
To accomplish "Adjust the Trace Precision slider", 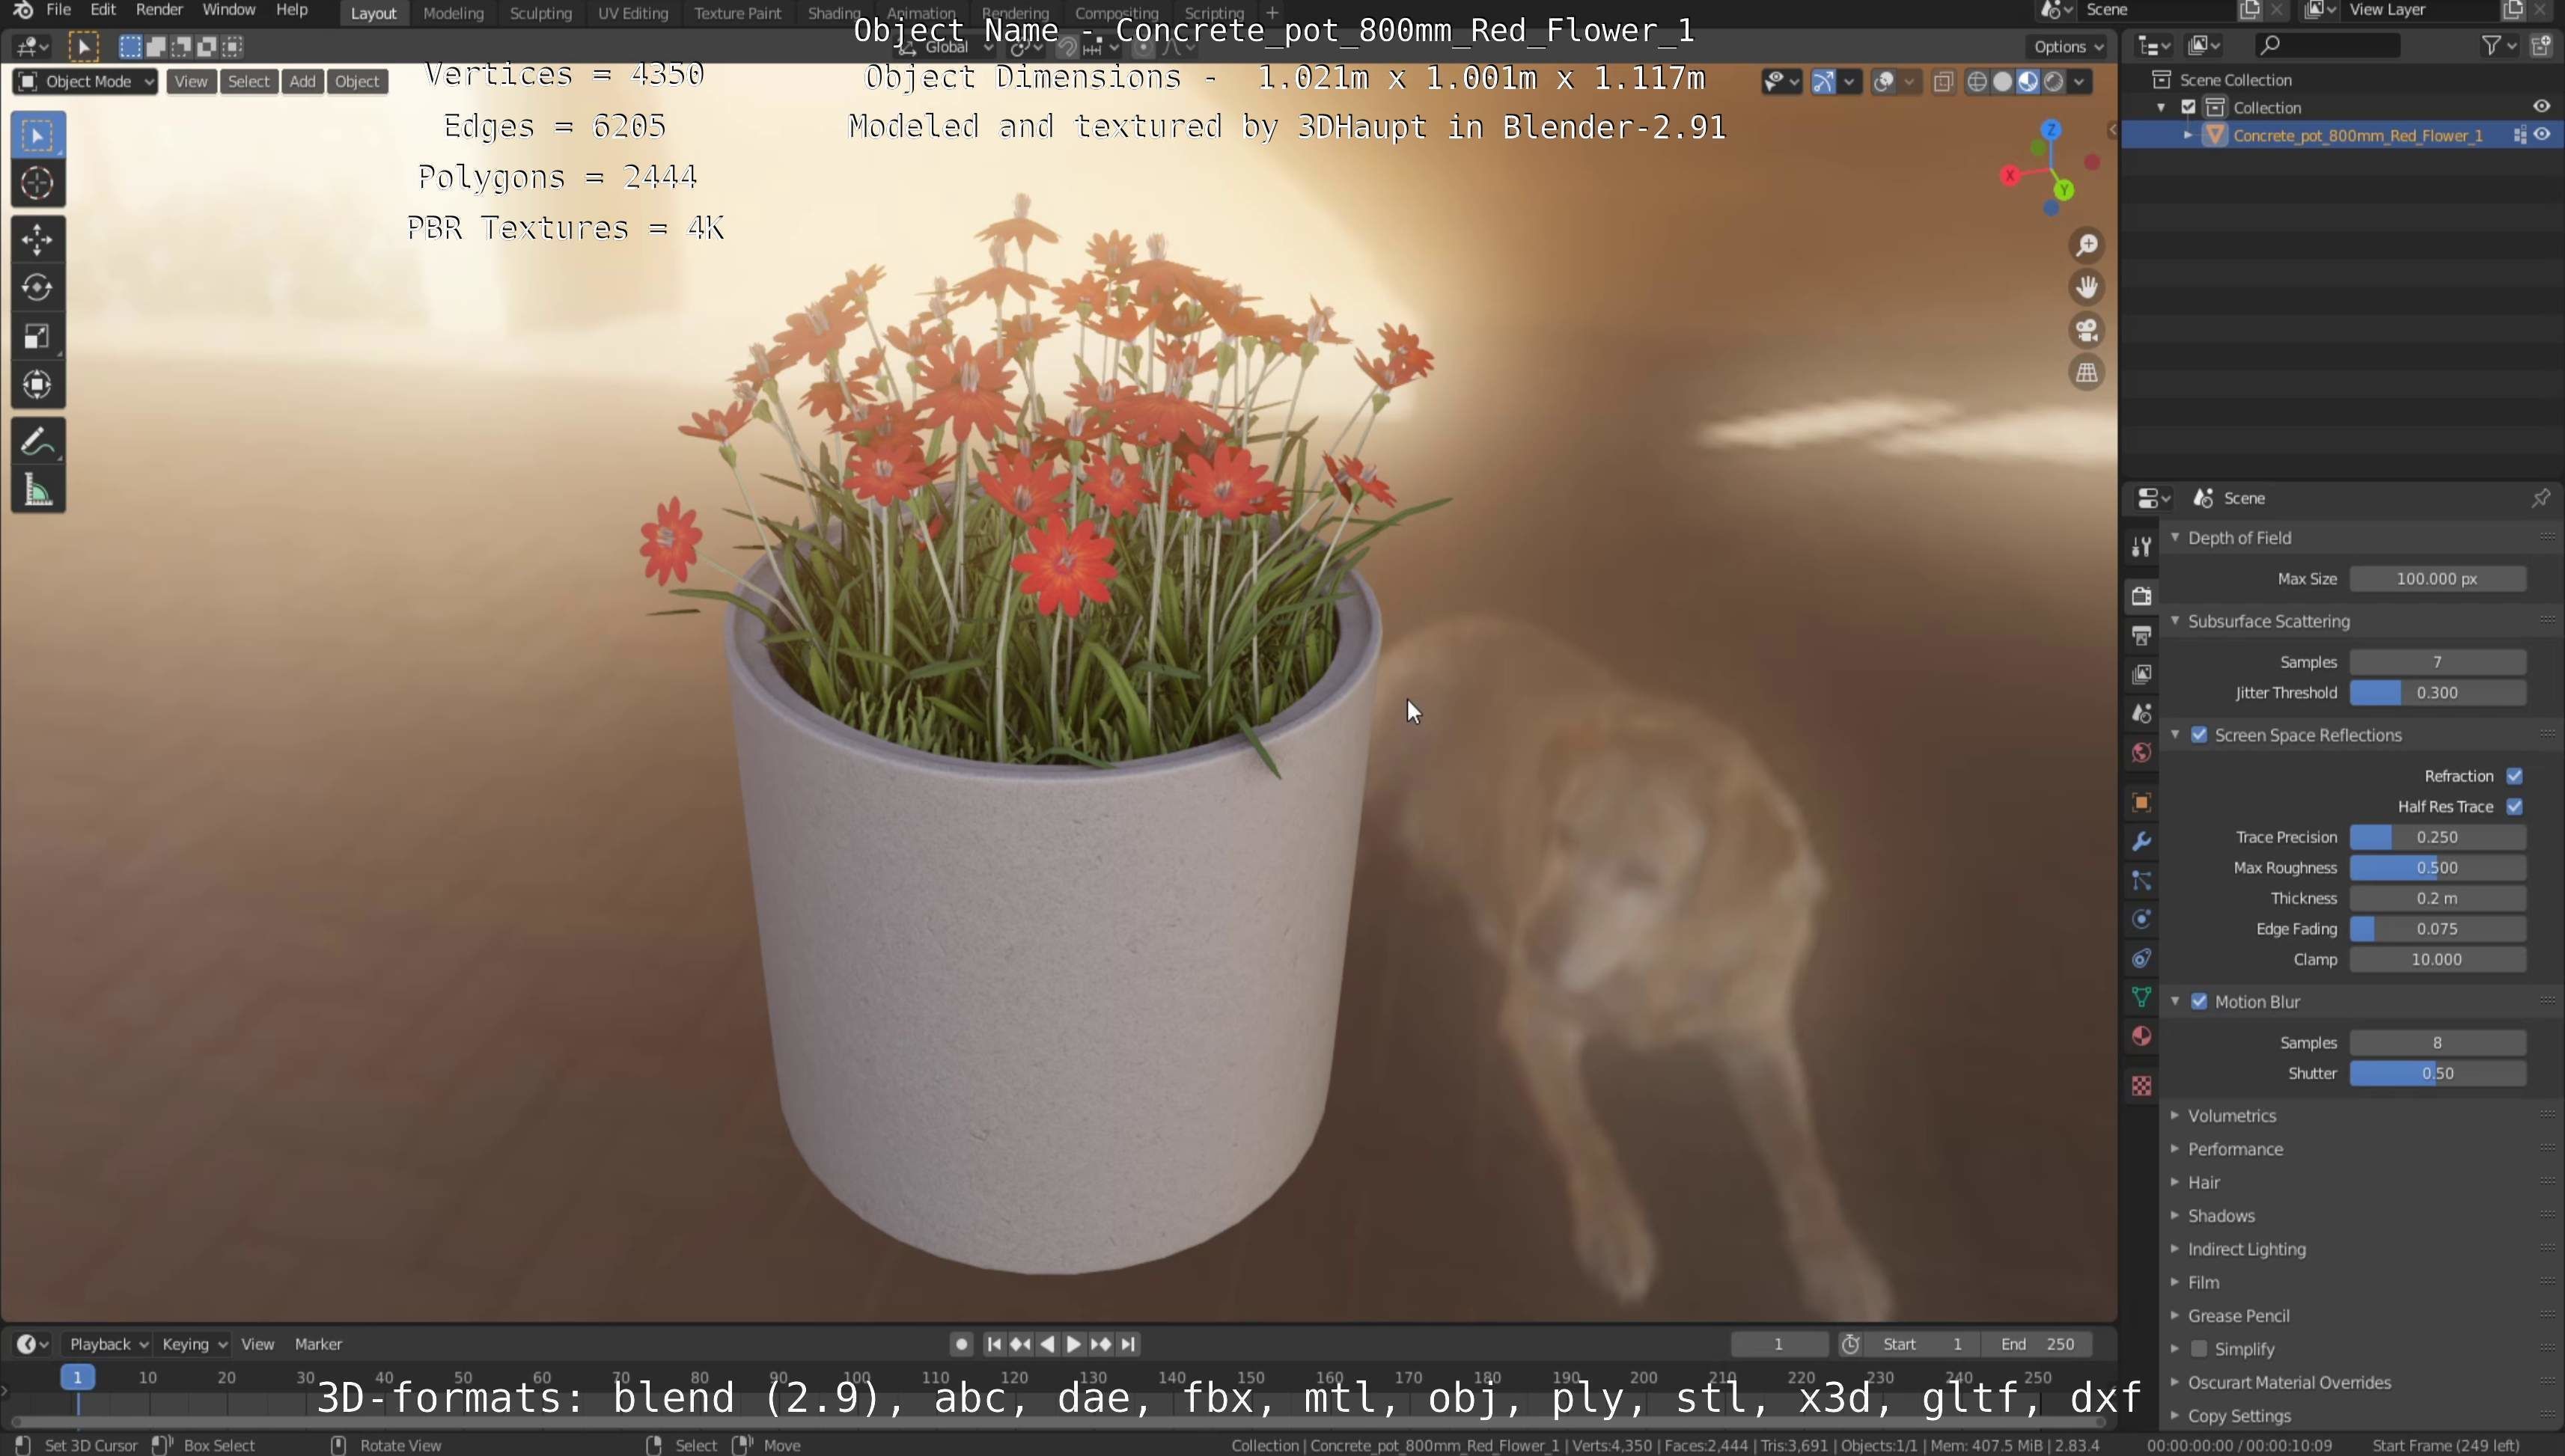I will (x=2437, y=837).
